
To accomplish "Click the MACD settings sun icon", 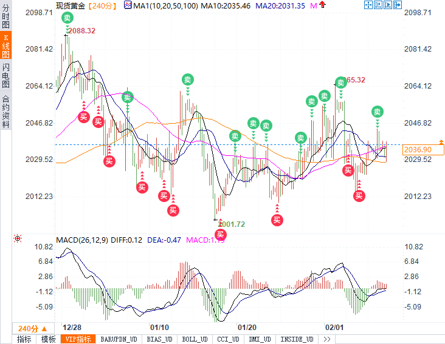I will click(17, 238).
